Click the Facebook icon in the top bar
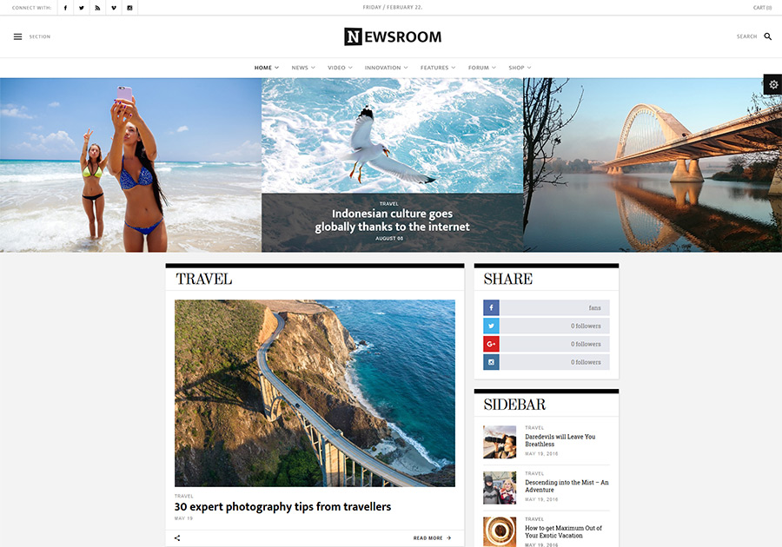The image size is (782, 547). point(65,8)
